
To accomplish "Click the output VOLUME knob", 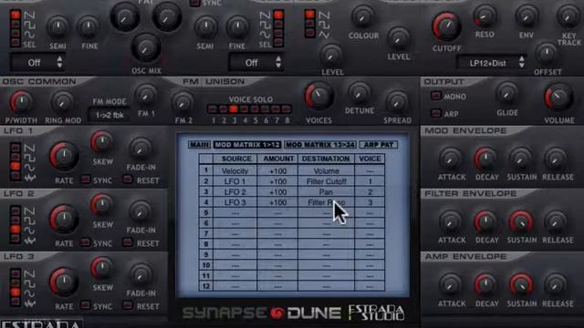I will [x=558, y=97].
